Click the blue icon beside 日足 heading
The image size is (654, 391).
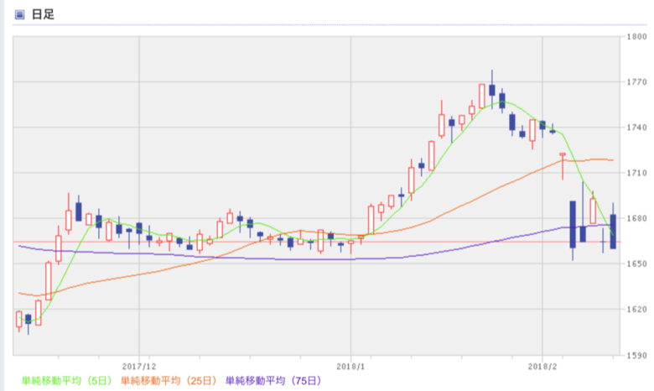click(19, 15)
